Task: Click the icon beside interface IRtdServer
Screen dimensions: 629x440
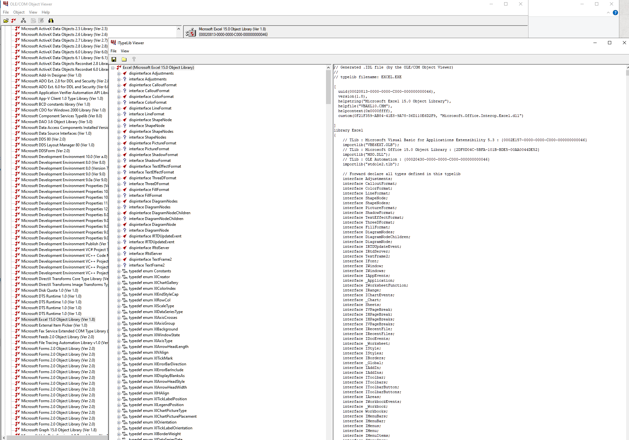Action: [125, 254]
